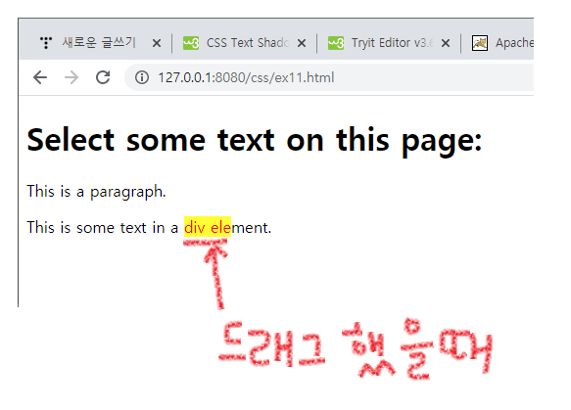
Task: Close the 새로운 글쓰기 tab
Action: (x=157, y=43)
